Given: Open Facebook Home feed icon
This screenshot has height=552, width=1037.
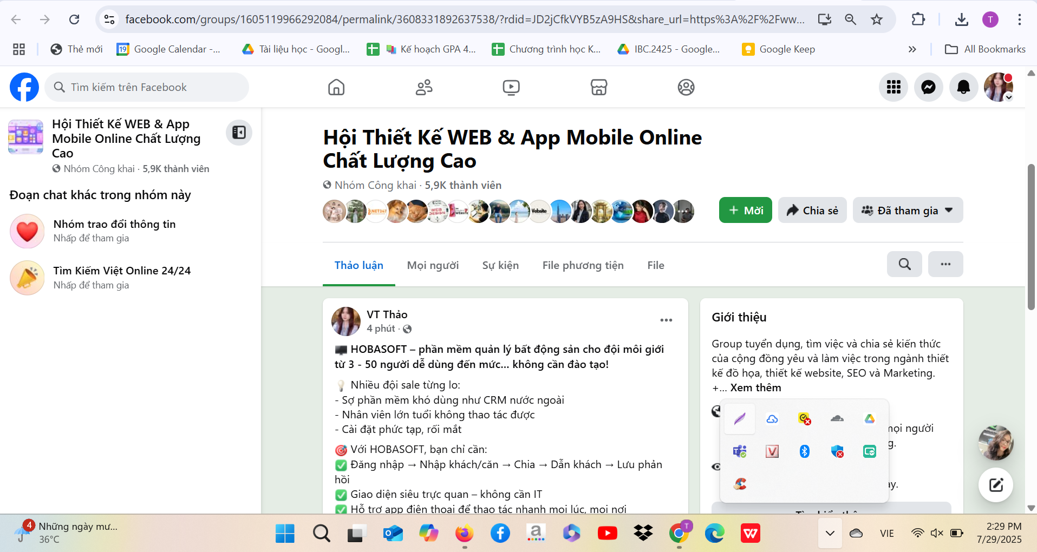Looking at the screenshot, I should pos(336,87).
